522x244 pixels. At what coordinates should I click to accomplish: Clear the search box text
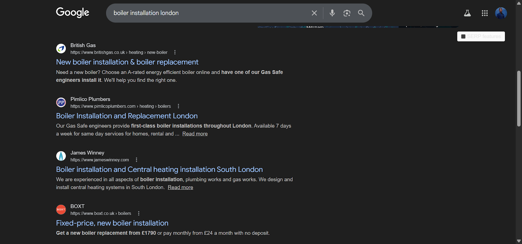(x=314, y=13)
